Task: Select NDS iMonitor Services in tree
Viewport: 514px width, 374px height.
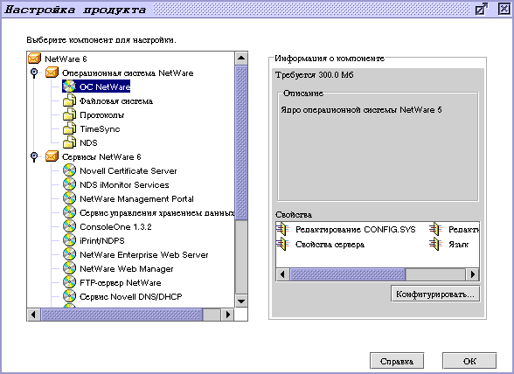Action: 124,185
